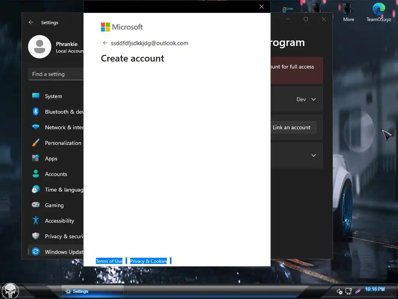Click the Personalization paintbrush icon

(x=36, y=142)
